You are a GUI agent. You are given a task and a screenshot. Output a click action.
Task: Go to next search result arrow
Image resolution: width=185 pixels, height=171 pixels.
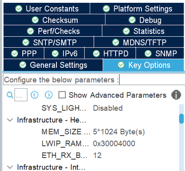(49, 95)
